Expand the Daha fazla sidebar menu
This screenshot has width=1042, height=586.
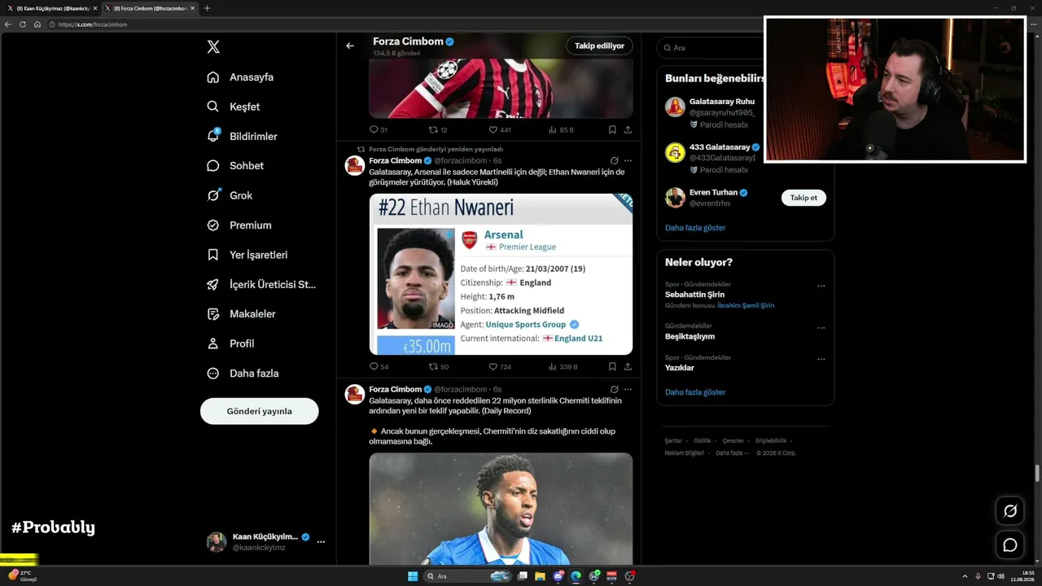(243, 373)
